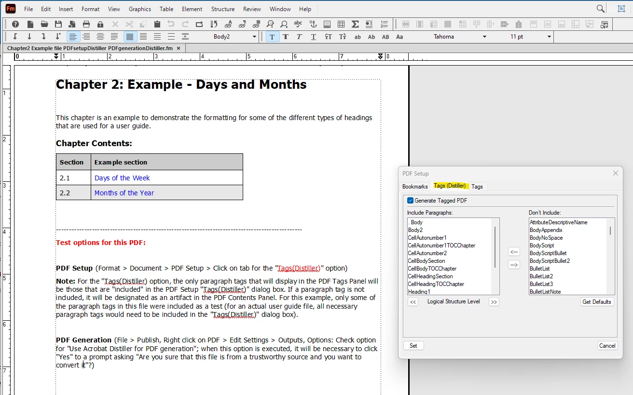Click the search magnifier at top right
Image resolution: width=633 pixels, height=395 pixels.
(x=601, y=9)
